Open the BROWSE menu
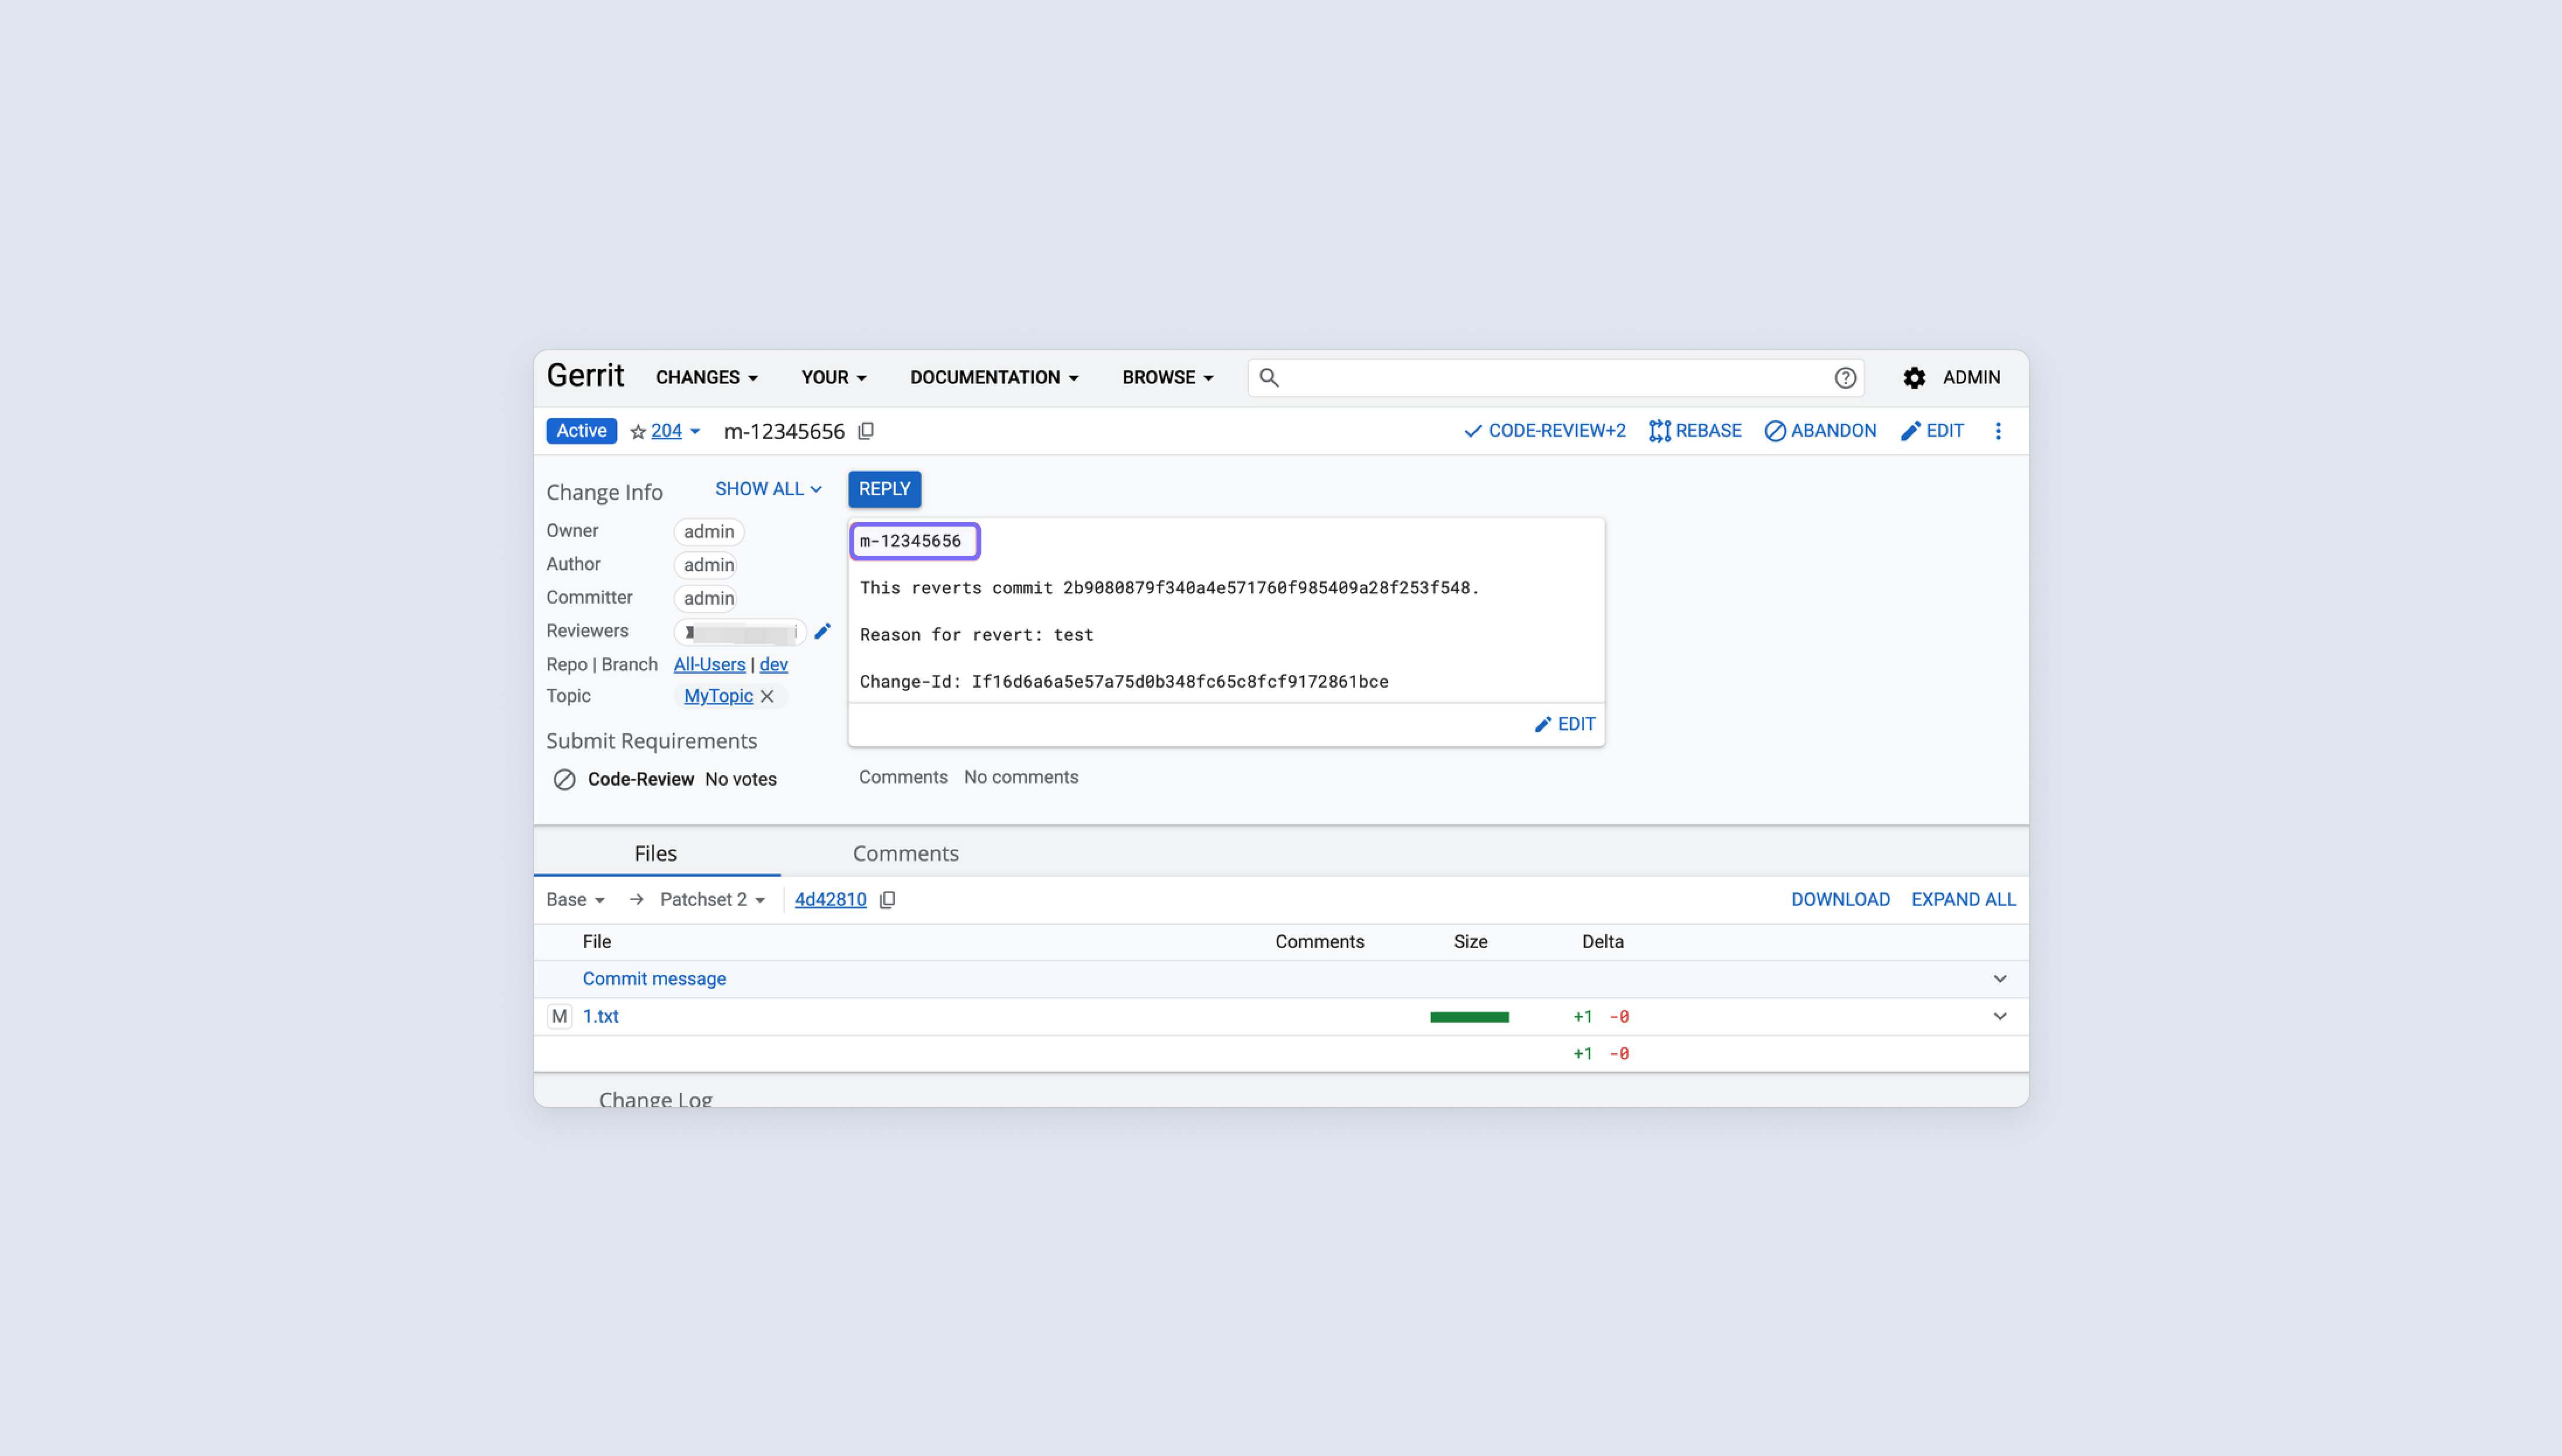The width and height of the screenshot is (2562, 1456). pyautogui.click(x=1168, y=378)
